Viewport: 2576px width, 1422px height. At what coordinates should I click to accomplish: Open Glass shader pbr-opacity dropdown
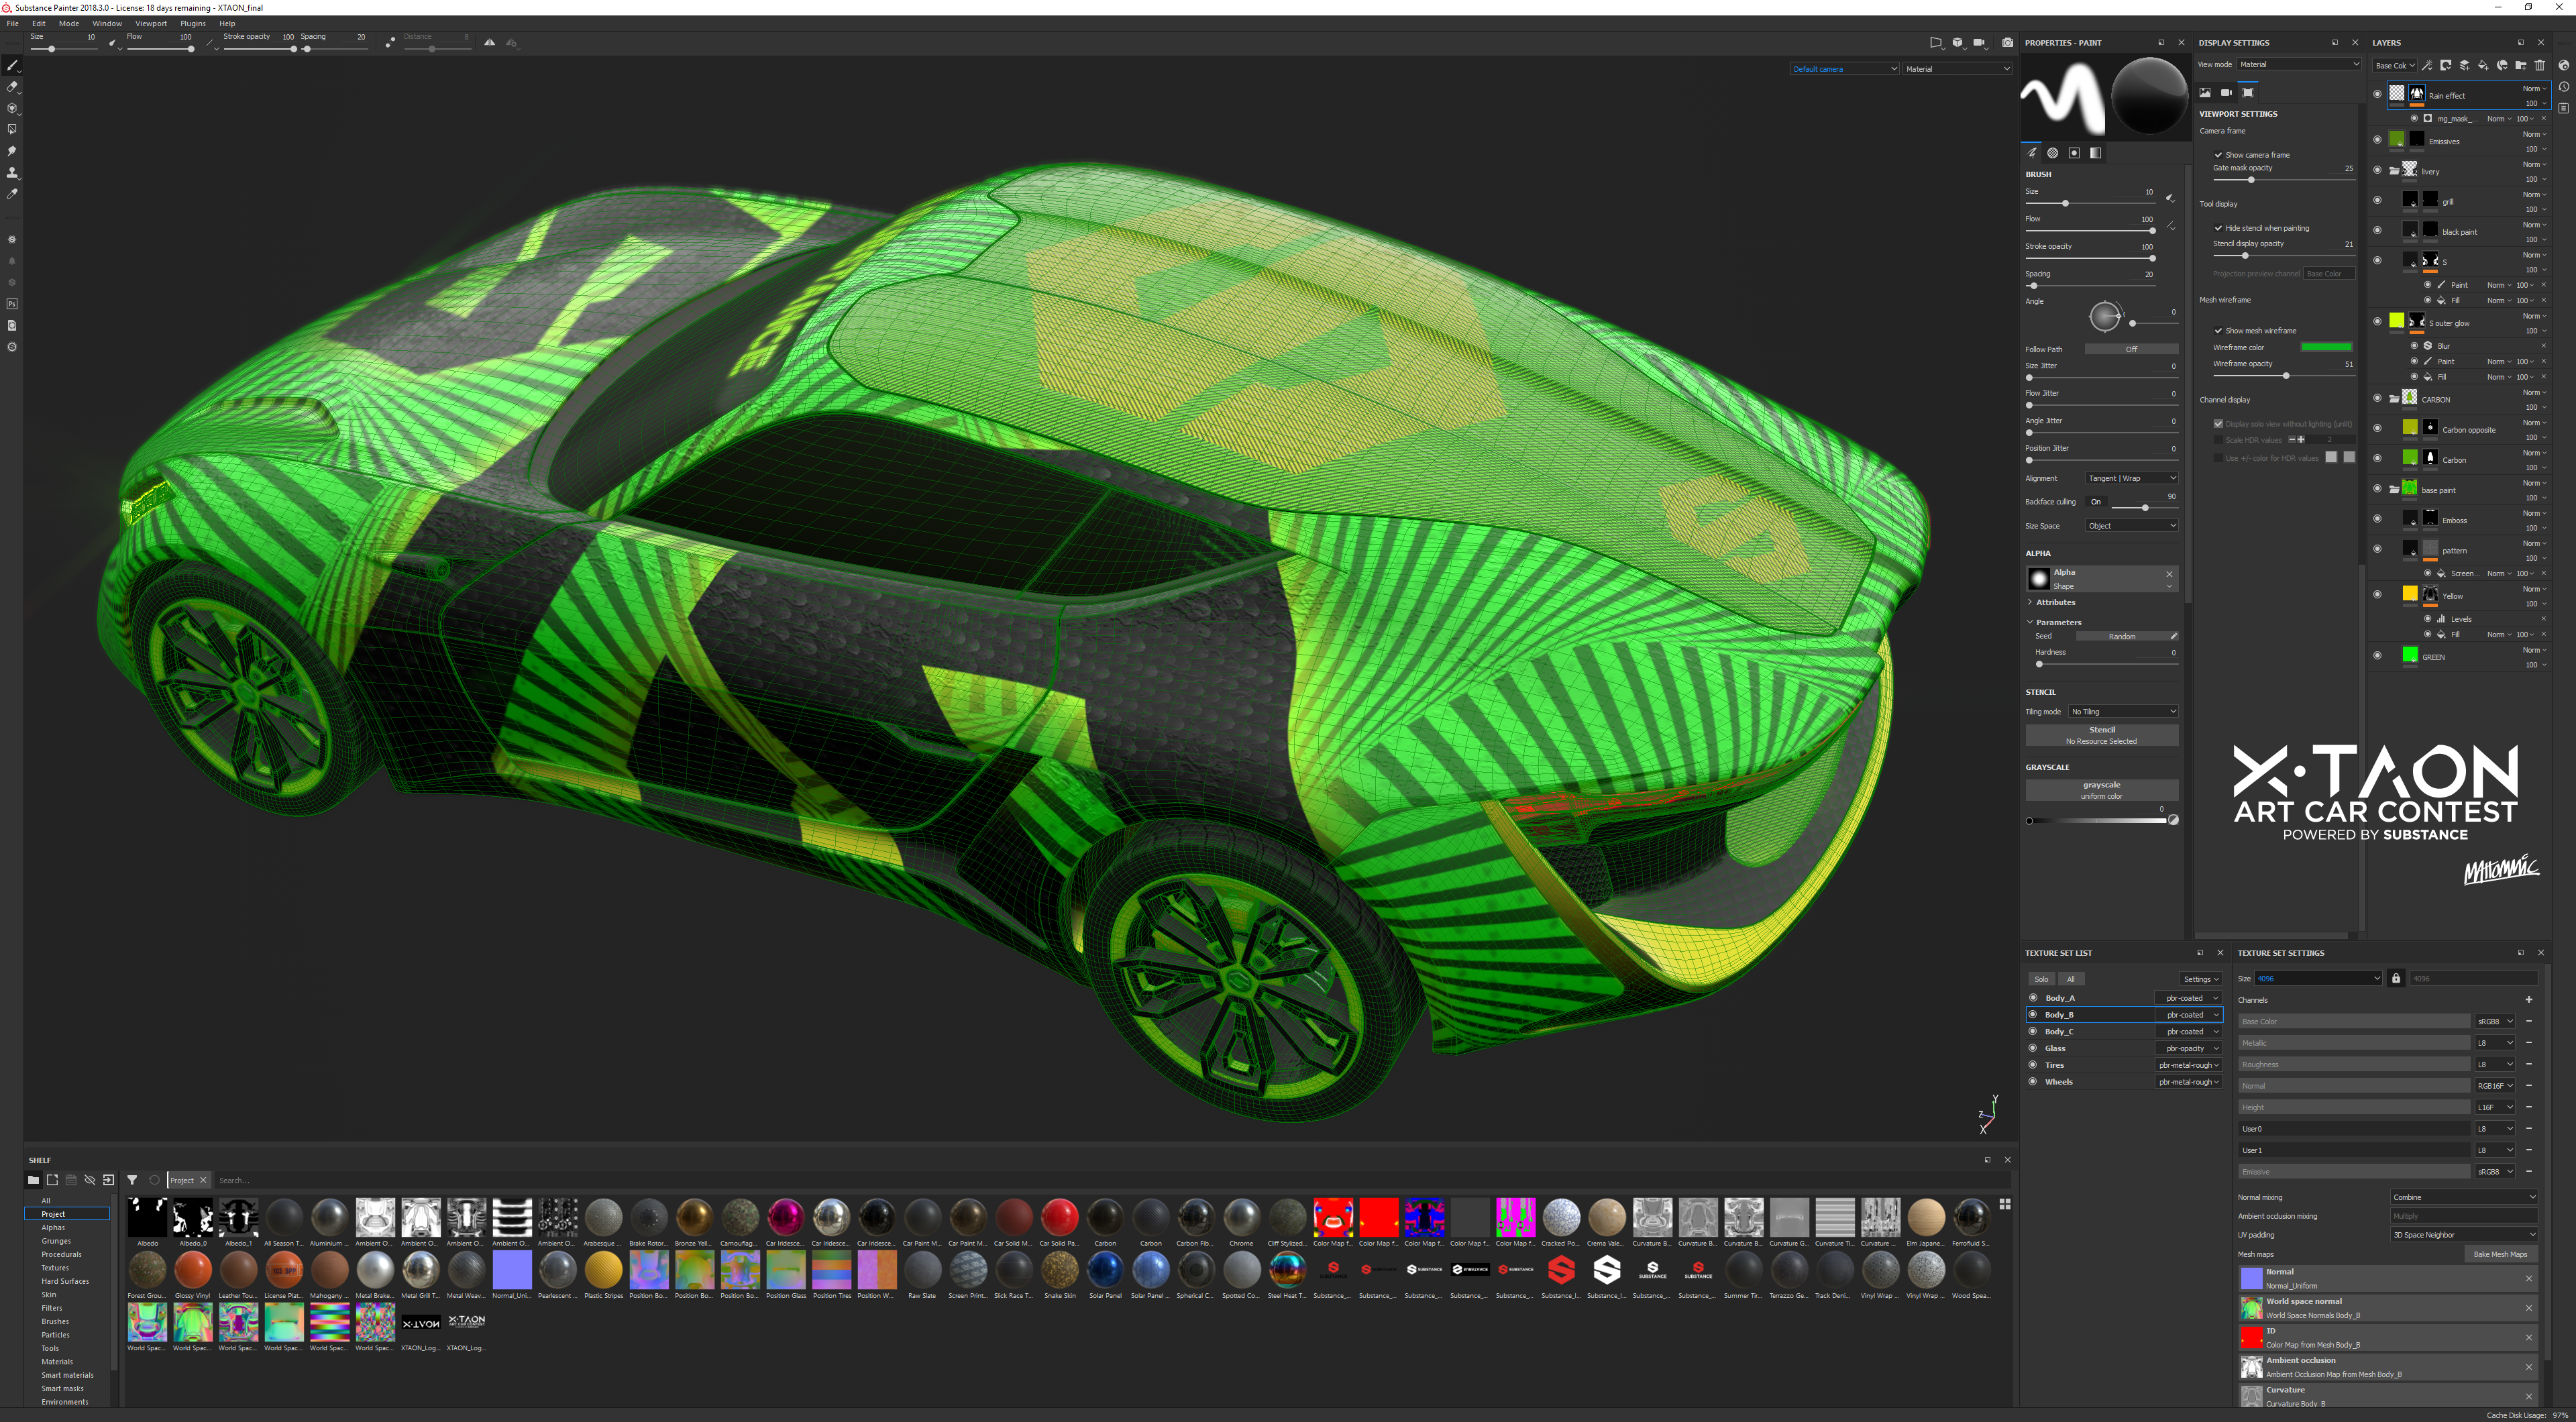(2189, 1048)
